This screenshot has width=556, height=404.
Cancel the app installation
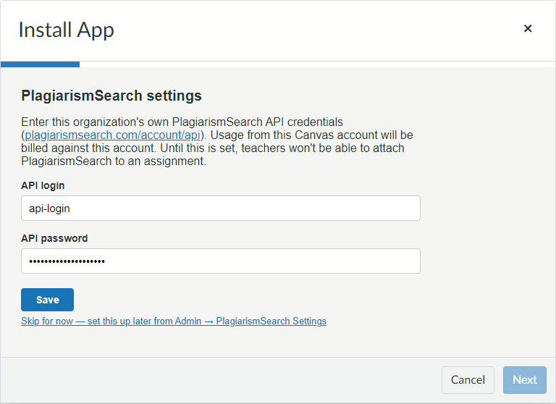pyautogui.click(x=468, y=380)
